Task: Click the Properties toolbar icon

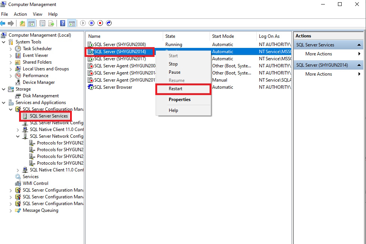Action: click(43, 23)
